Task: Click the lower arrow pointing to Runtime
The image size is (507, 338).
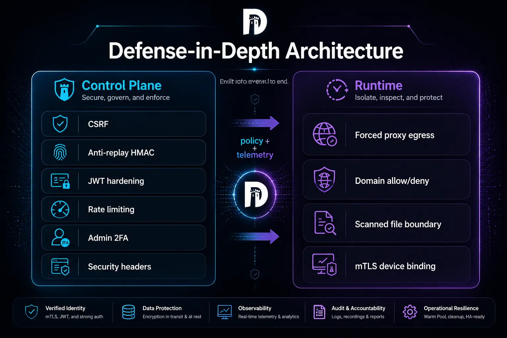Action: pos(254,236)
